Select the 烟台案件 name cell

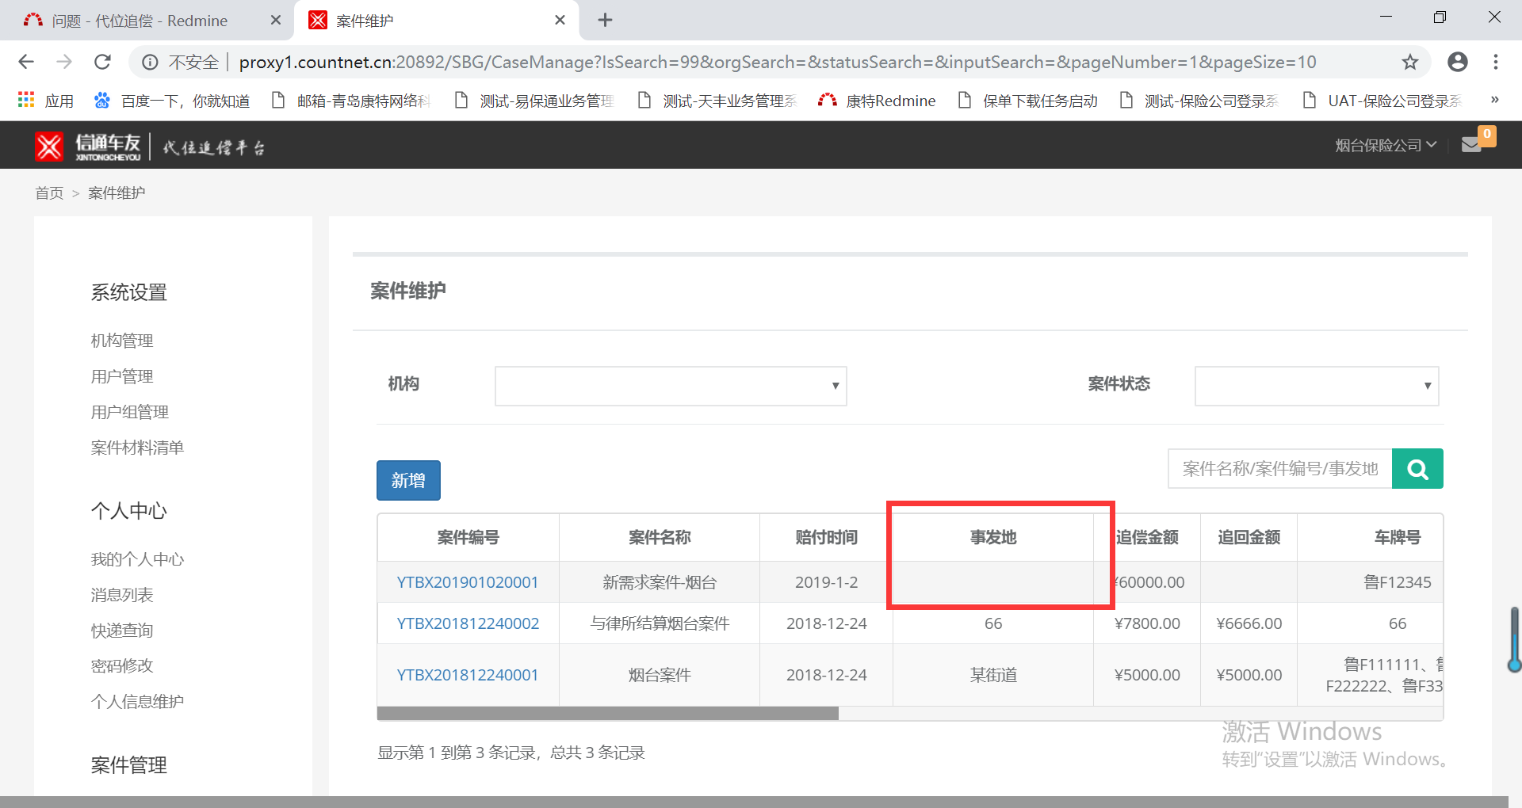click(660, 675)
